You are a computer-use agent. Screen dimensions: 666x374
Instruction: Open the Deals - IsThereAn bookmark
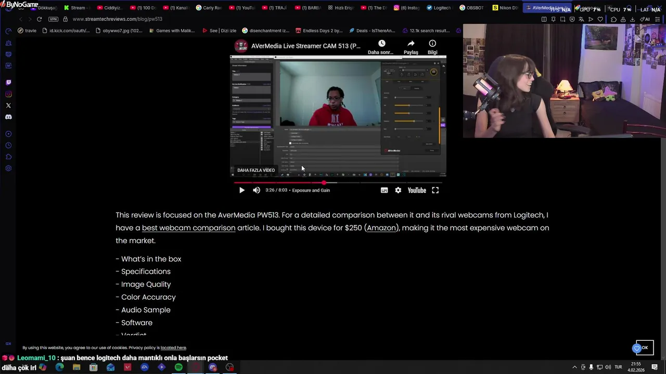[x=372, y=31]
